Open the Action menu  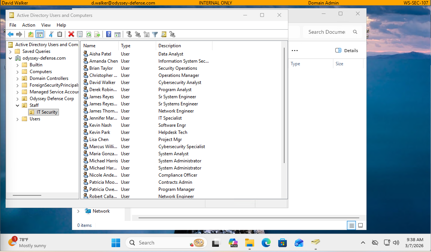[29, 25]
